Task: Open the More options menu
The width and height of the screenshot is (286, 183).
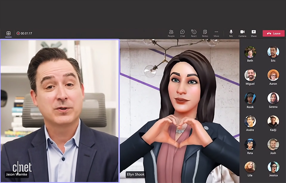Action: pos(216,33)
